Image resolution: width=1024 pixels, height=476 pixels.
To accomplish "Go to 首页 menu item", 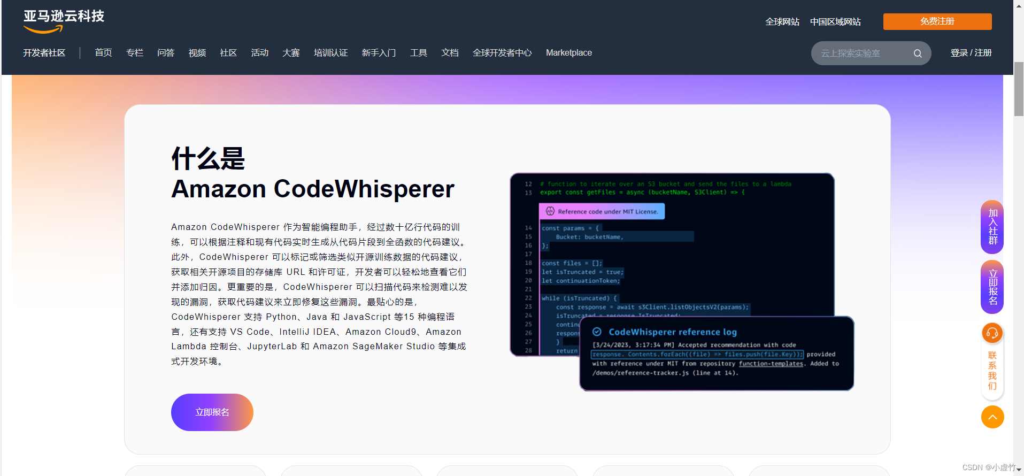I will pyautogui.click(x=104, y=53).
